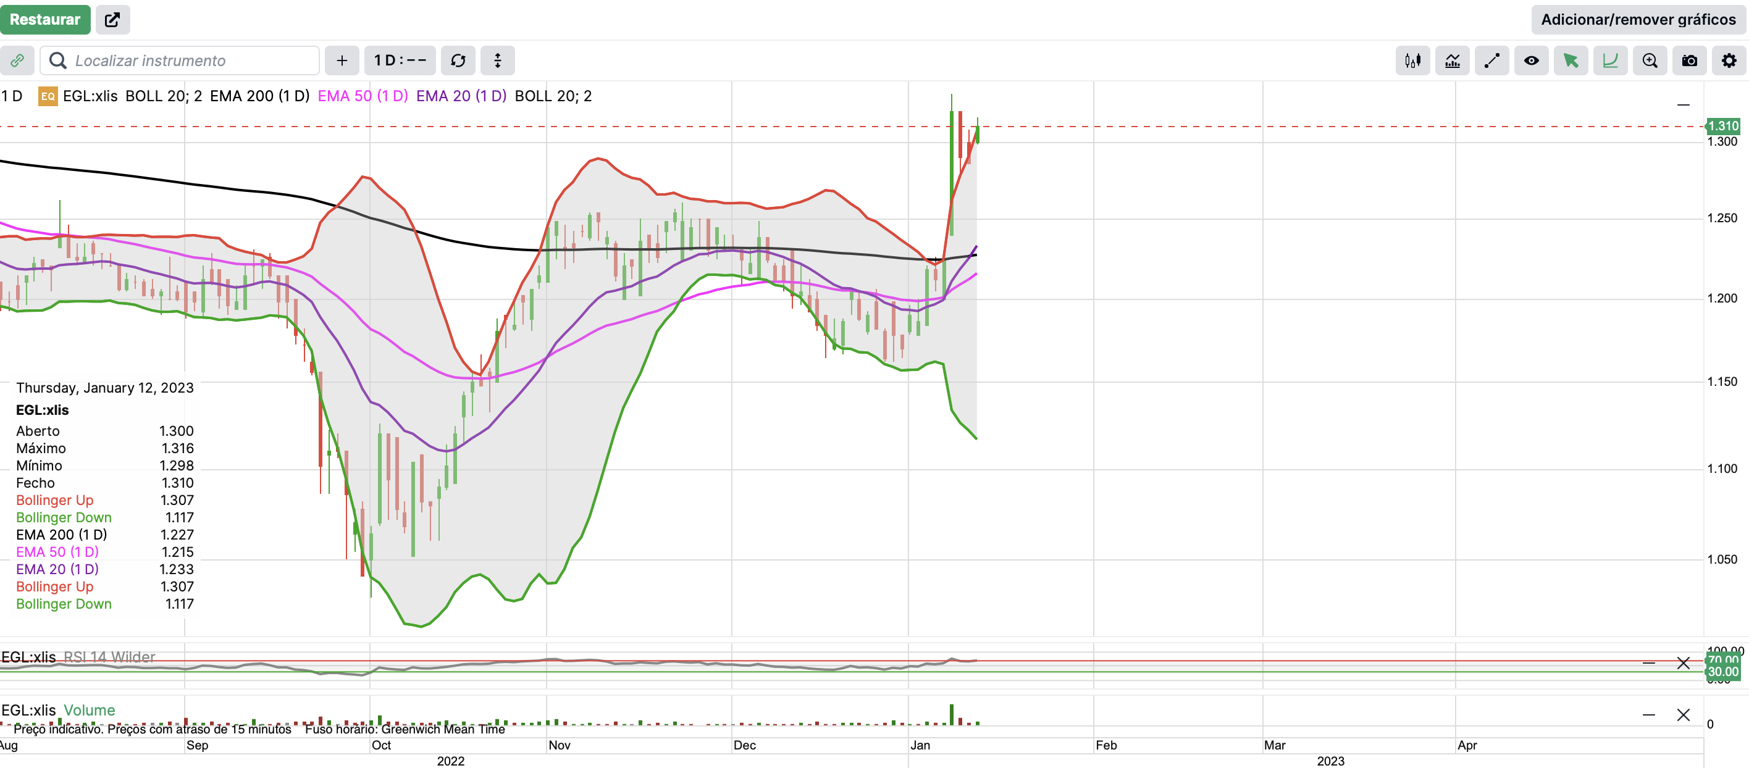
Task: Toggle the logarithmic scale curve button
Action: (x=1610, y=61)
